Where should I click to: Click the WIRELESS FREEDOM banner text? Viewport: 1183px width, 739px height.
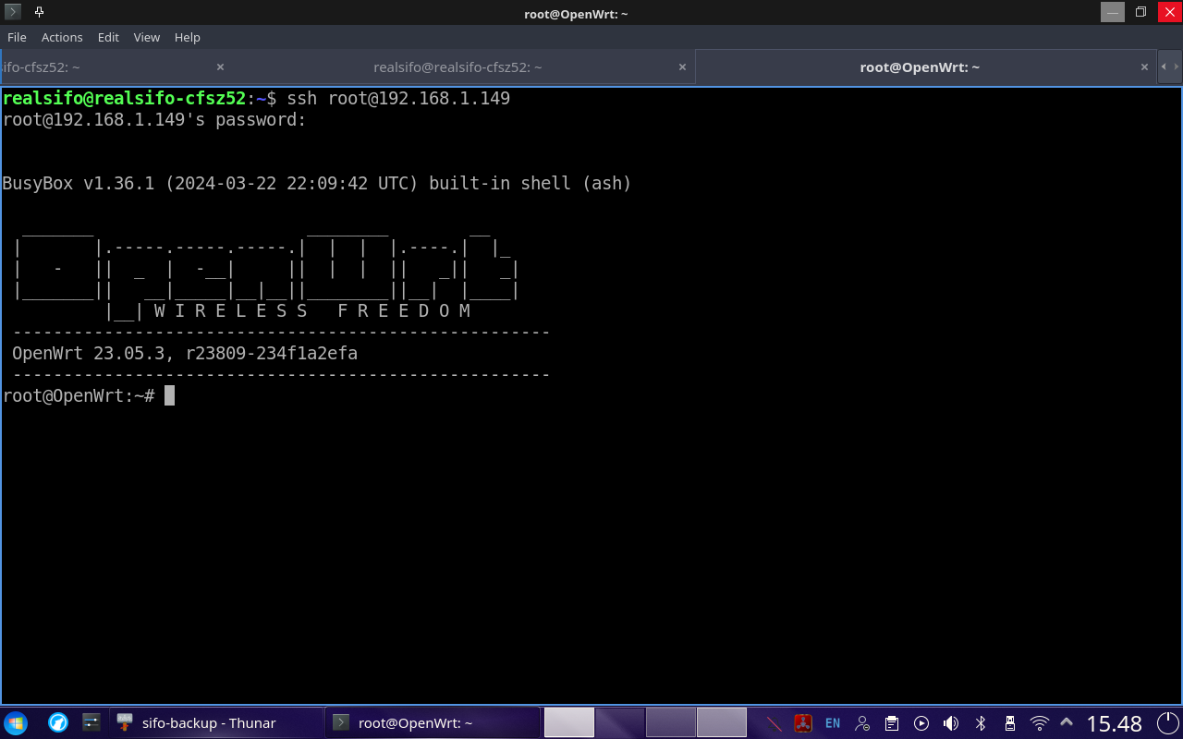312,310
